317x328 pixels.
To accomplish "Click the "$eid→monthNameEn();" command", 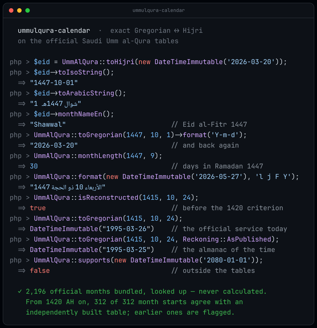I will click(74, 114).
